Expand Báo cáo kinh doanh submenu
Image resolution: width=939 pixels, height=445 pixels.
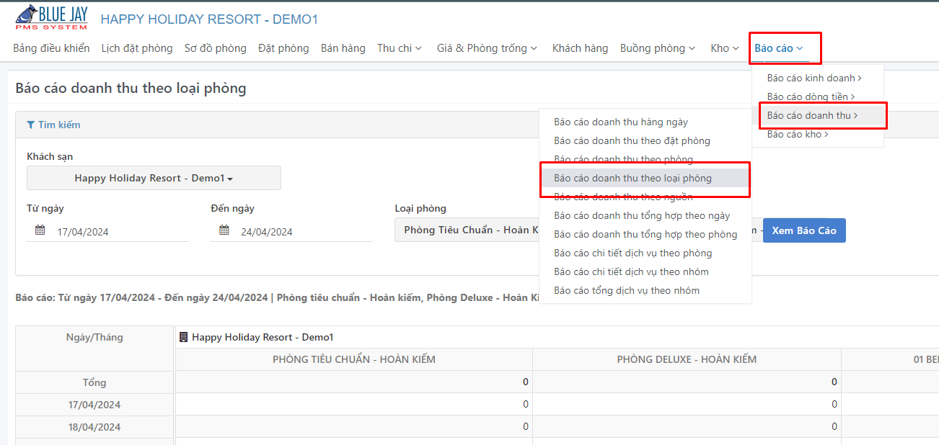pos(814,78)
